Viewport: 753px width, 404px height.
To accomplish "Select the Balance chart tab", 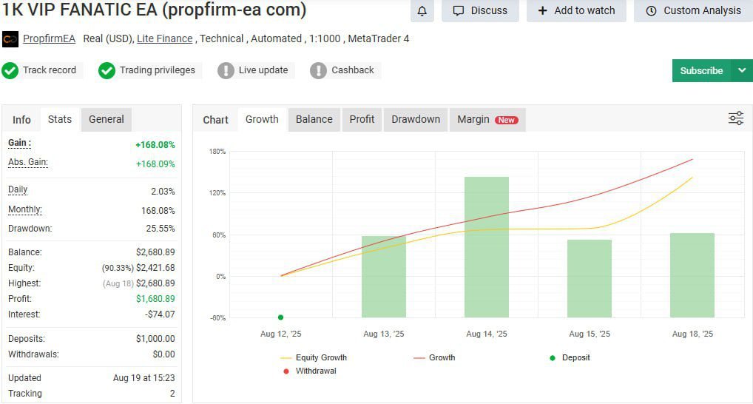I will pos(314,119).
